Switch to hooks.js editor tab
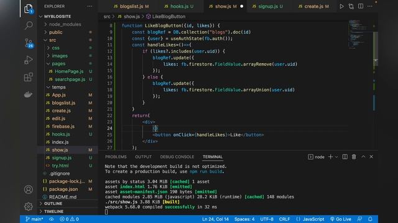The image size is (398, 223). click(x=178, y=6)
